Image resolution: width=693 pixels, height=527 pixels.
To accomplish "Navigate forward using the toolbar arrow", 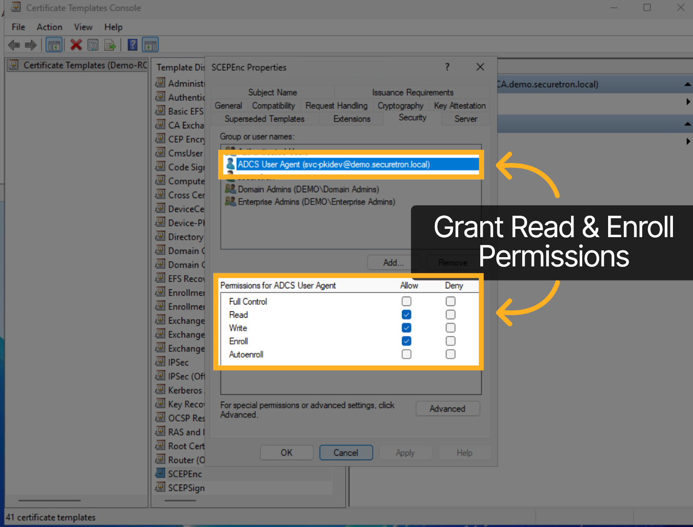I will (30, 44).
